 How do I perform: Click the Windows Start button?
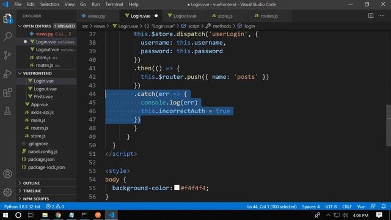pos(5,215)
